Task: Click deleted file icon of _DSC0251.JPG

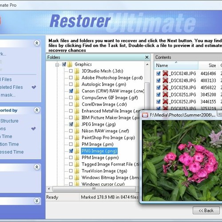Action: point(165,95)
